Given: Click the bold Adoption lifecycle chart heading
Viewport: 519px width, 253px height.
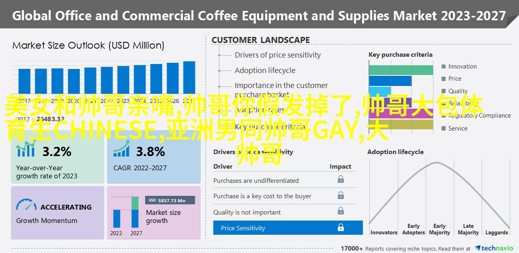Looking at the screenshot, I should 395,152.
